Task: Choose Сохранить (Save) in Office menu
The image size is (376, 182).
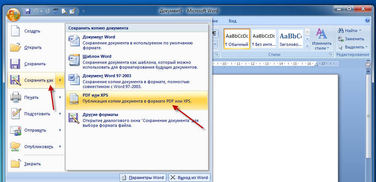Action: (36, 64)
